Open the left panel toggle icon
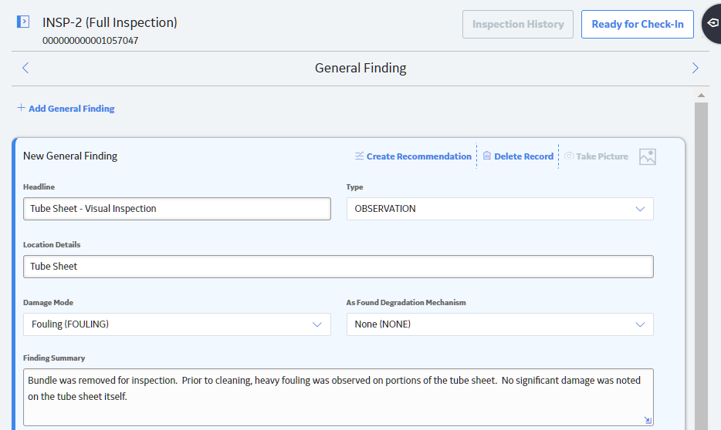 [23, 22]
